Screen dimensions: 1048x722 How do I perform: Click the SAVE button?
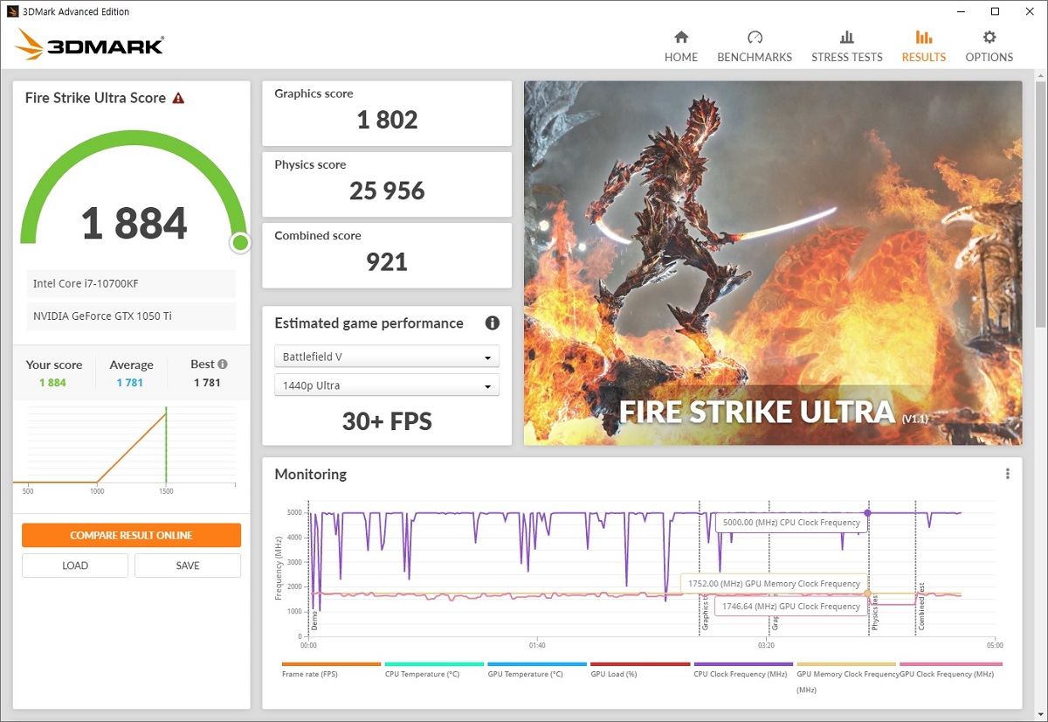click(x=188, y=566)
